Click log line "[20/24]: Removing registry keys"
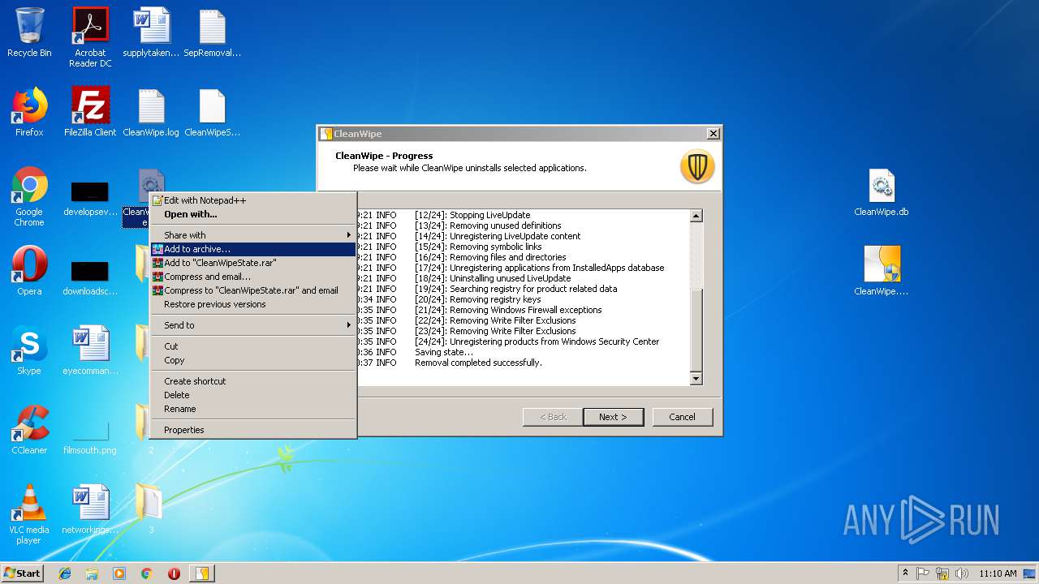The width and height of the screenshot is (1039, 584). pos(478,299)
